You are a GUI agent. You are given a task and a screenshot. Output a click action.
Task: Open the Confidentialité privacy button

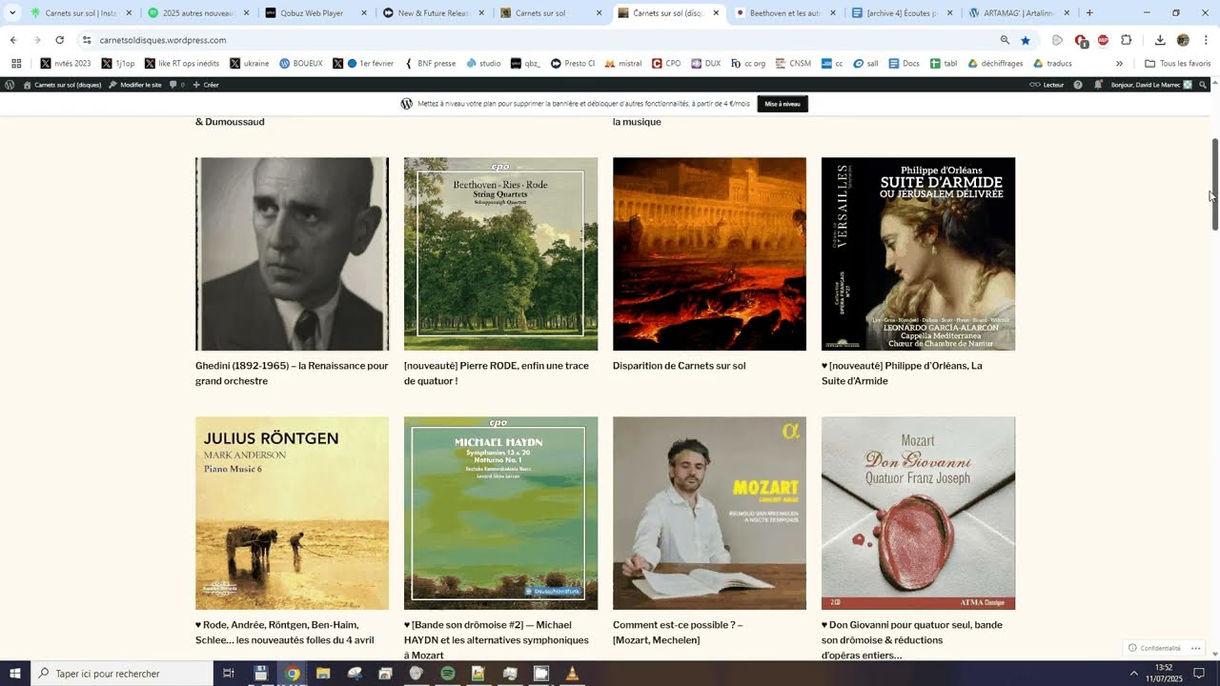coord(1154,648)
